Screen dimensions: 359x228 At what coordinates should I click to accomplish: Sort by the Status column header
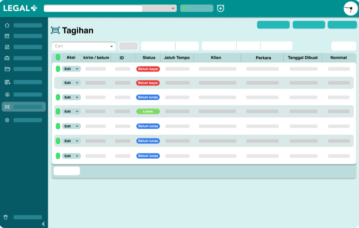149,57
